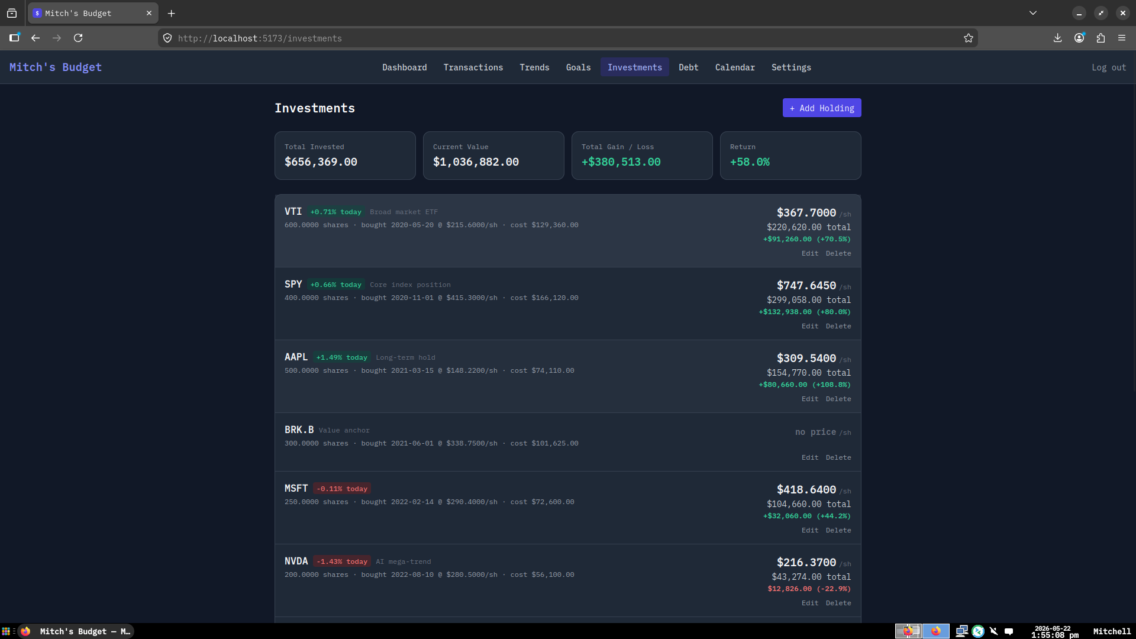Open the downloads icon
Screen dimensions: 1136x639
click(1058, 38)
